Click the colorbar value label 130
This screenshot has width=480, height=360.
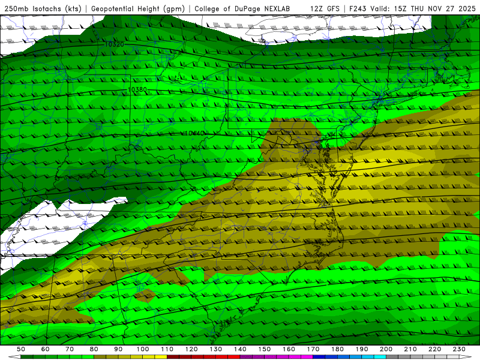point(216,349)
